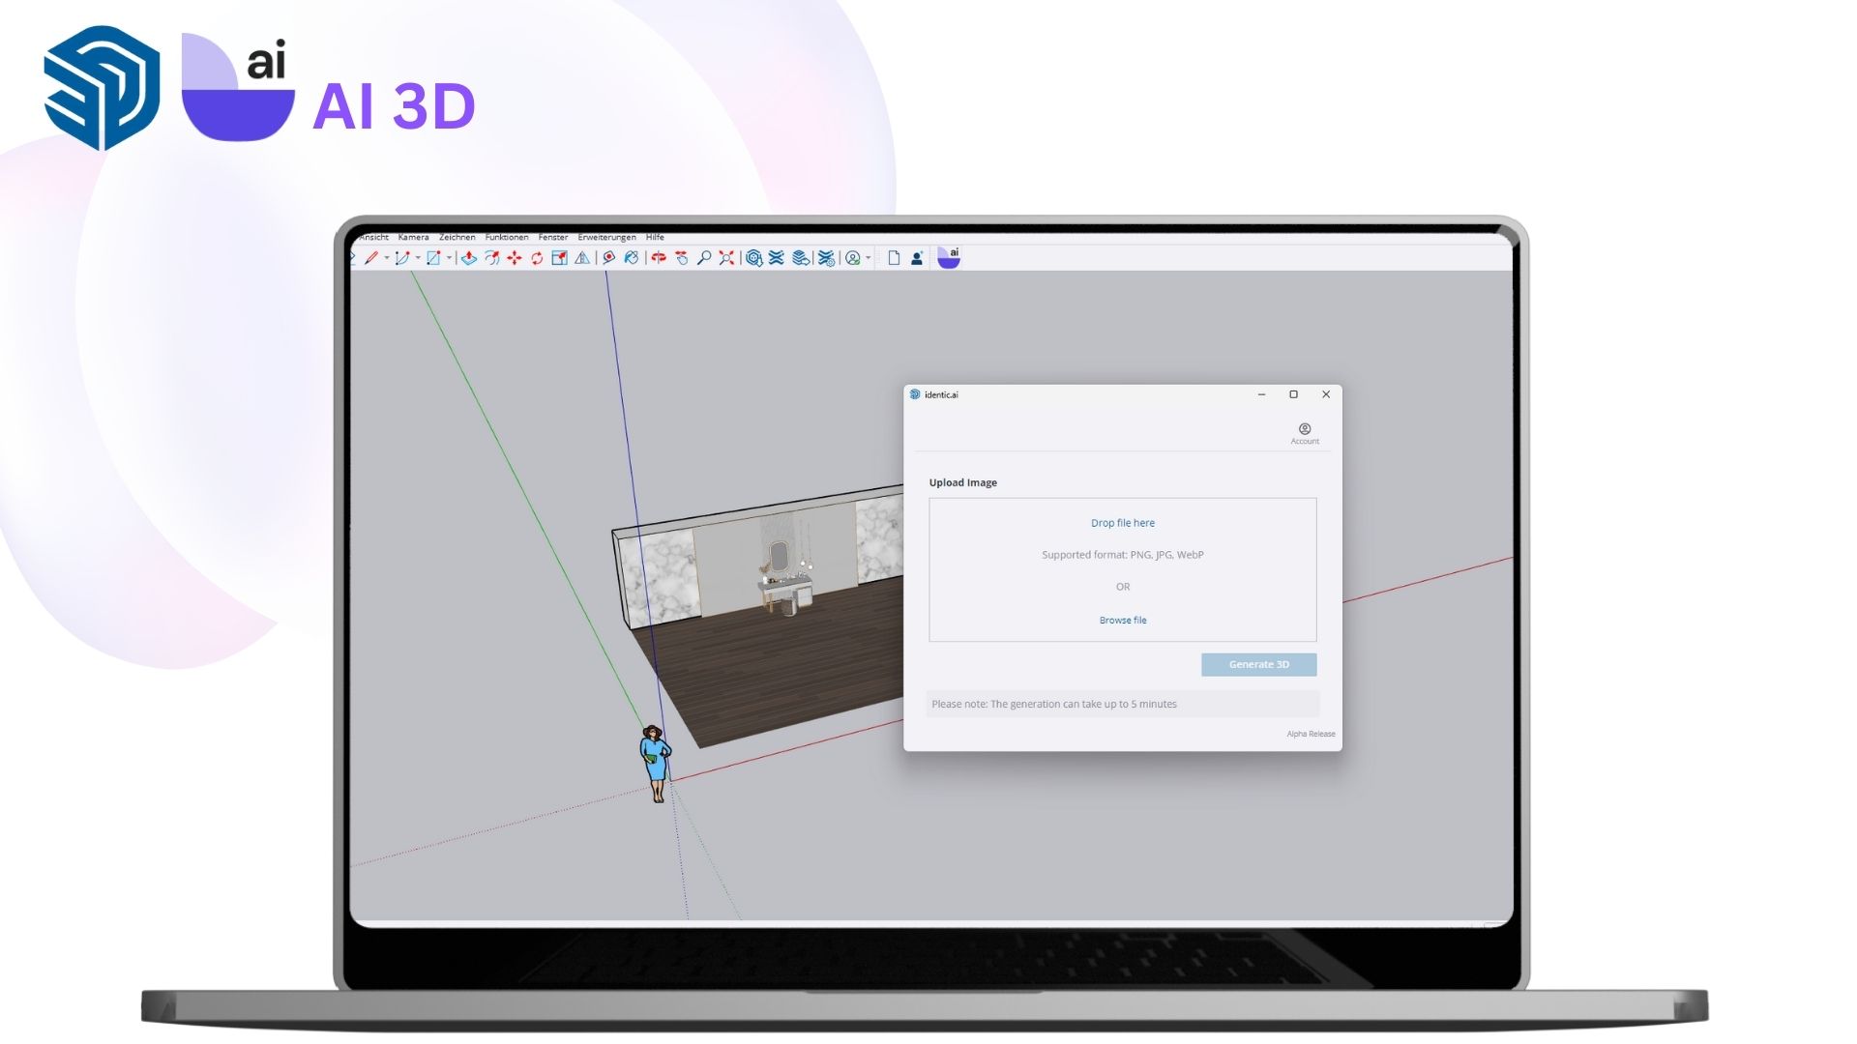Select the Rotate tool
The height and width of the screenshot is (1044, 1857).
click(x=537, y=258)
